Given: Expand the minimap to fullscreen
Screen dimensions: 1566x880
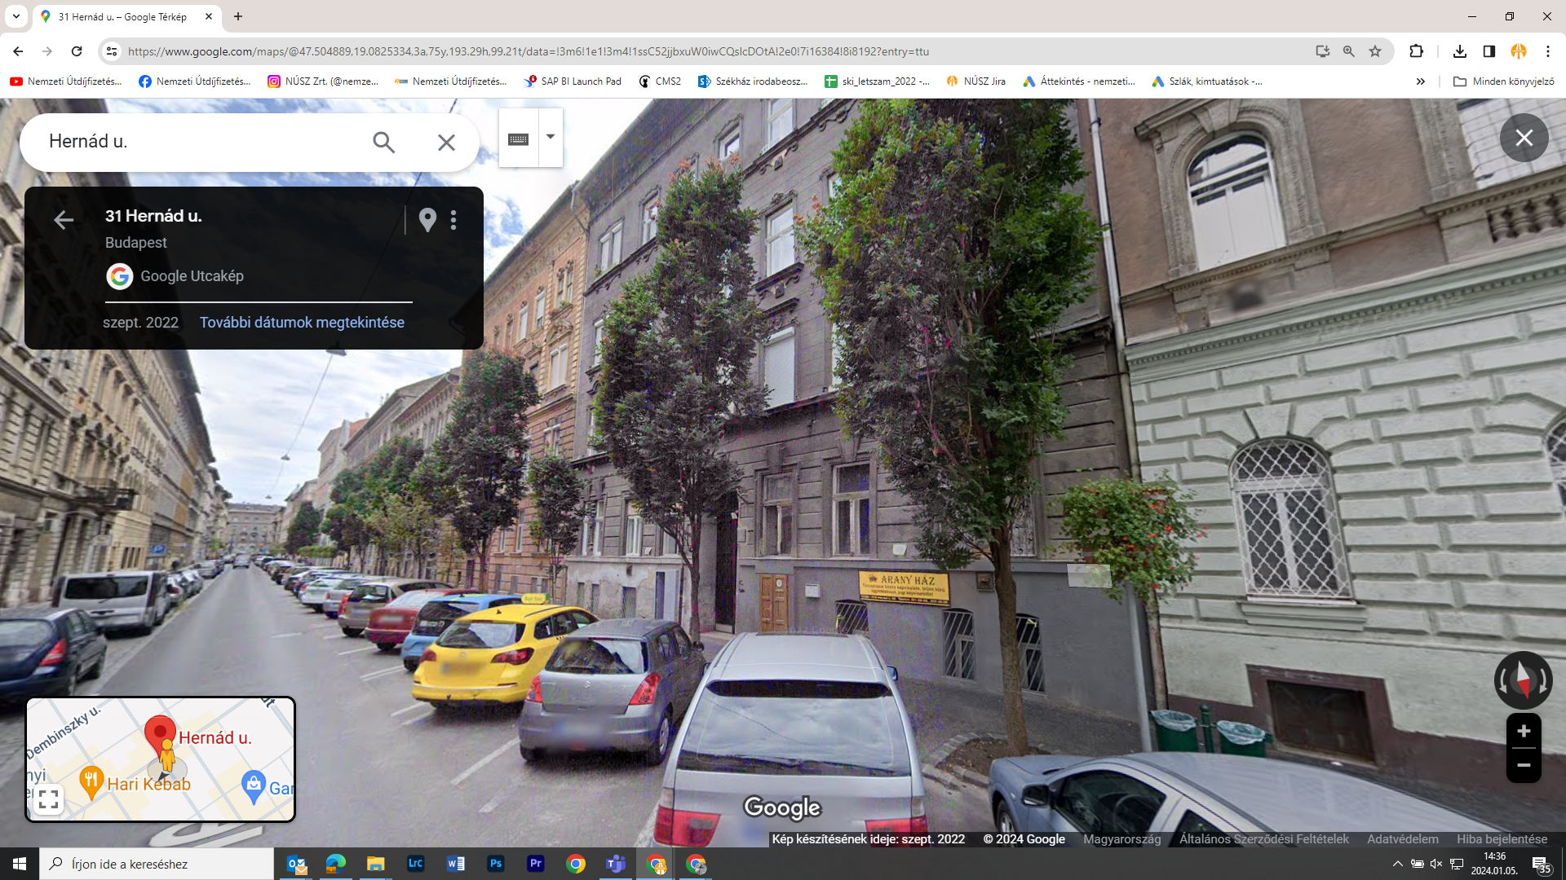Looking at the screenshot, I should tap(48, 799).
